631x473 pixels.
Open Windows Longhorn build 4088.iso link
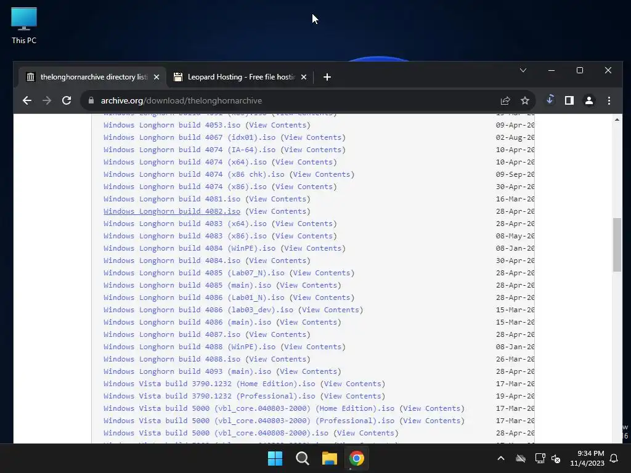(x=172, y=359)
